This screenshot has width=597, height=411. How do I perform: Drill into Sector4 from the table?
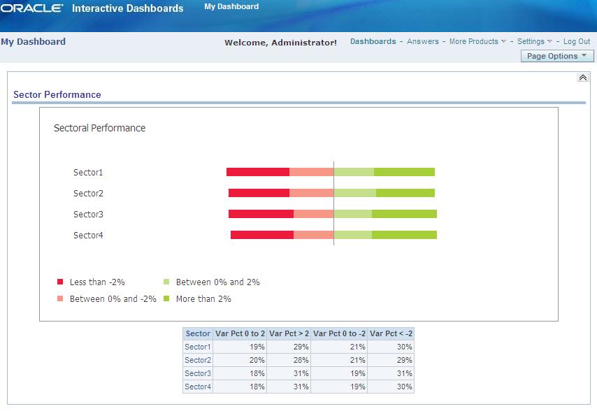[196, 387]
